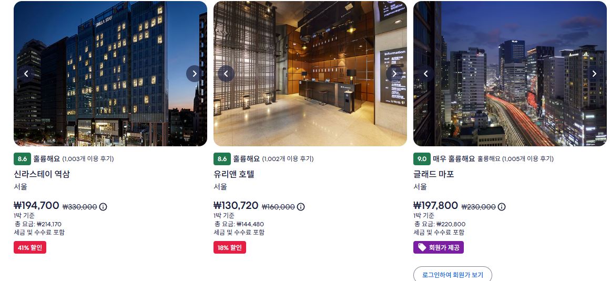Open price info icon next to ₩330,000

tap(103, 207)
